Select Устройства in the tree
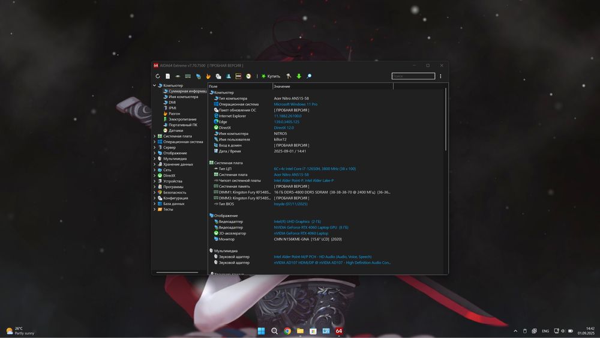 click(170, 181)
